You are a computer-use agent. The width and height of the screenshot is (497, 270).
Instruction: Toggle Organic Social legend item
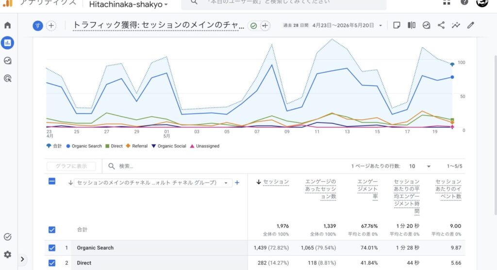tap(168, 146)
